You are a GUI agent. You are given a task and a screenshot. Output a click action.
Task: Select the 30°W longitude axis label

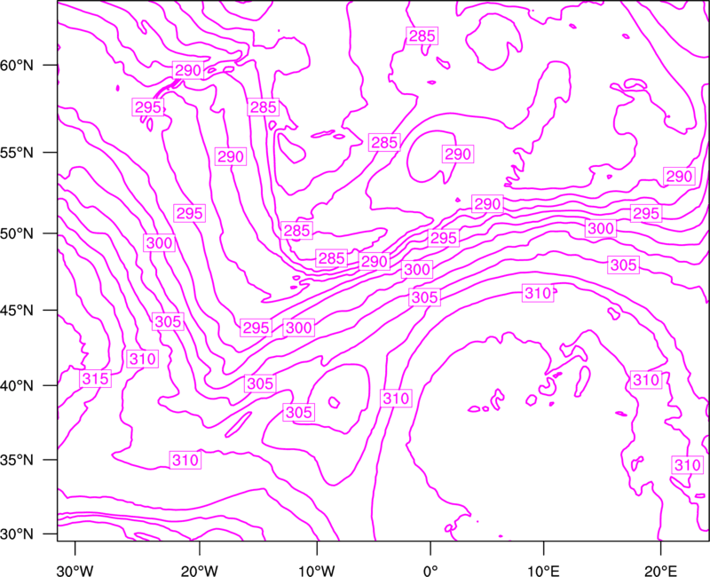coord(75,571)
